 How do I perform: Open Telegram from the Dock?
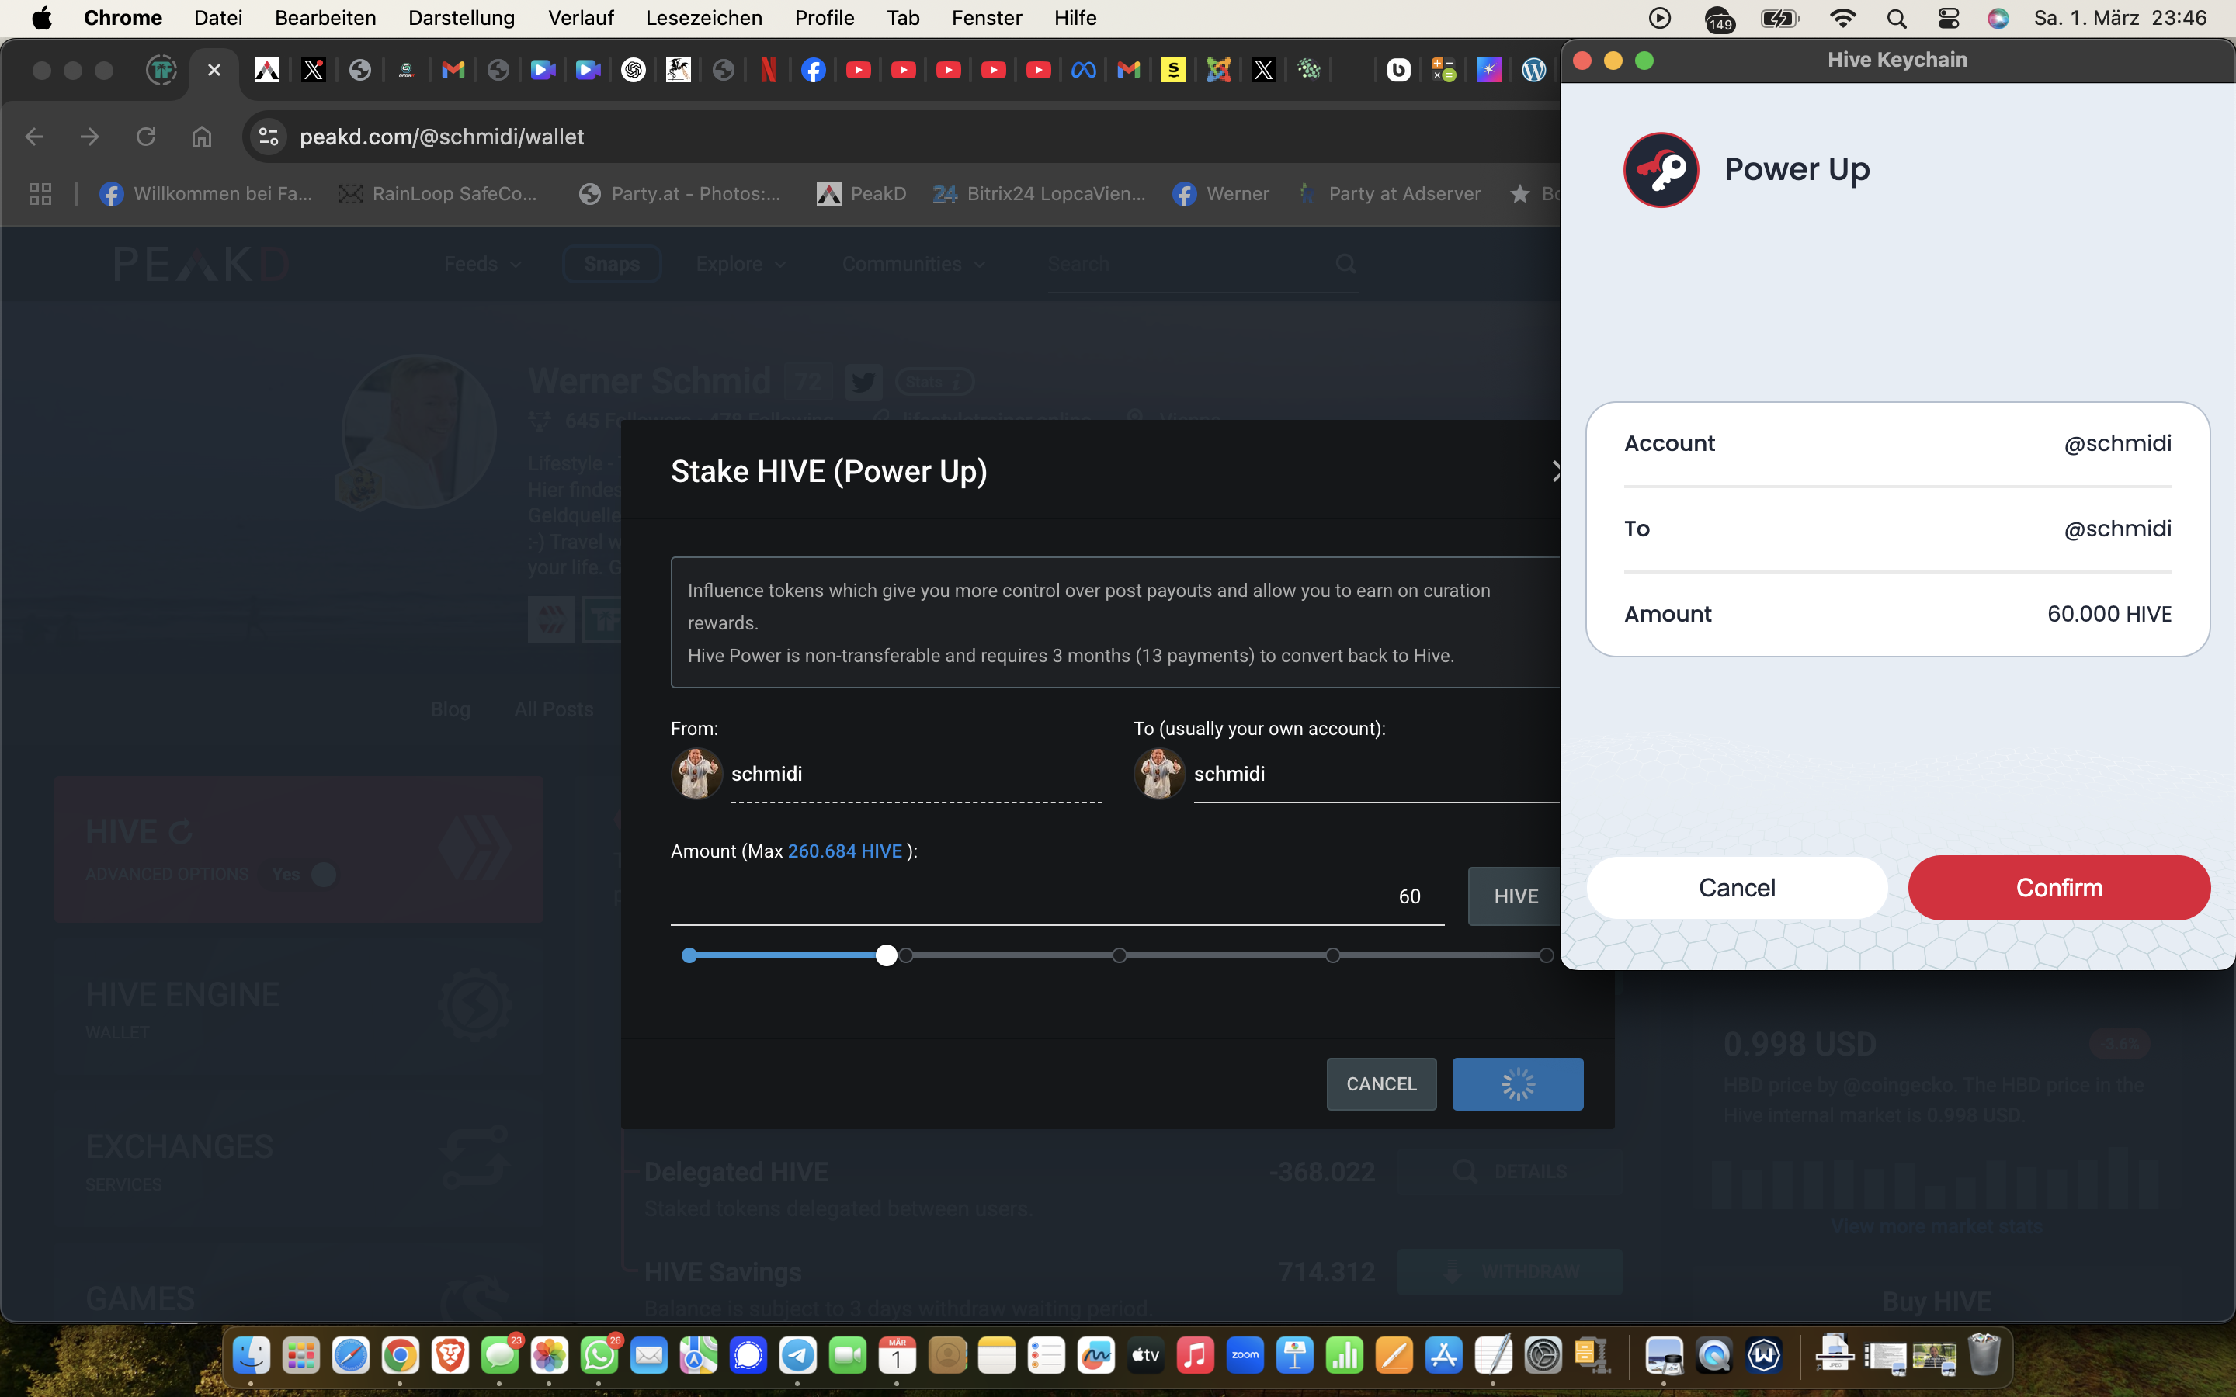pos(797,1355)
